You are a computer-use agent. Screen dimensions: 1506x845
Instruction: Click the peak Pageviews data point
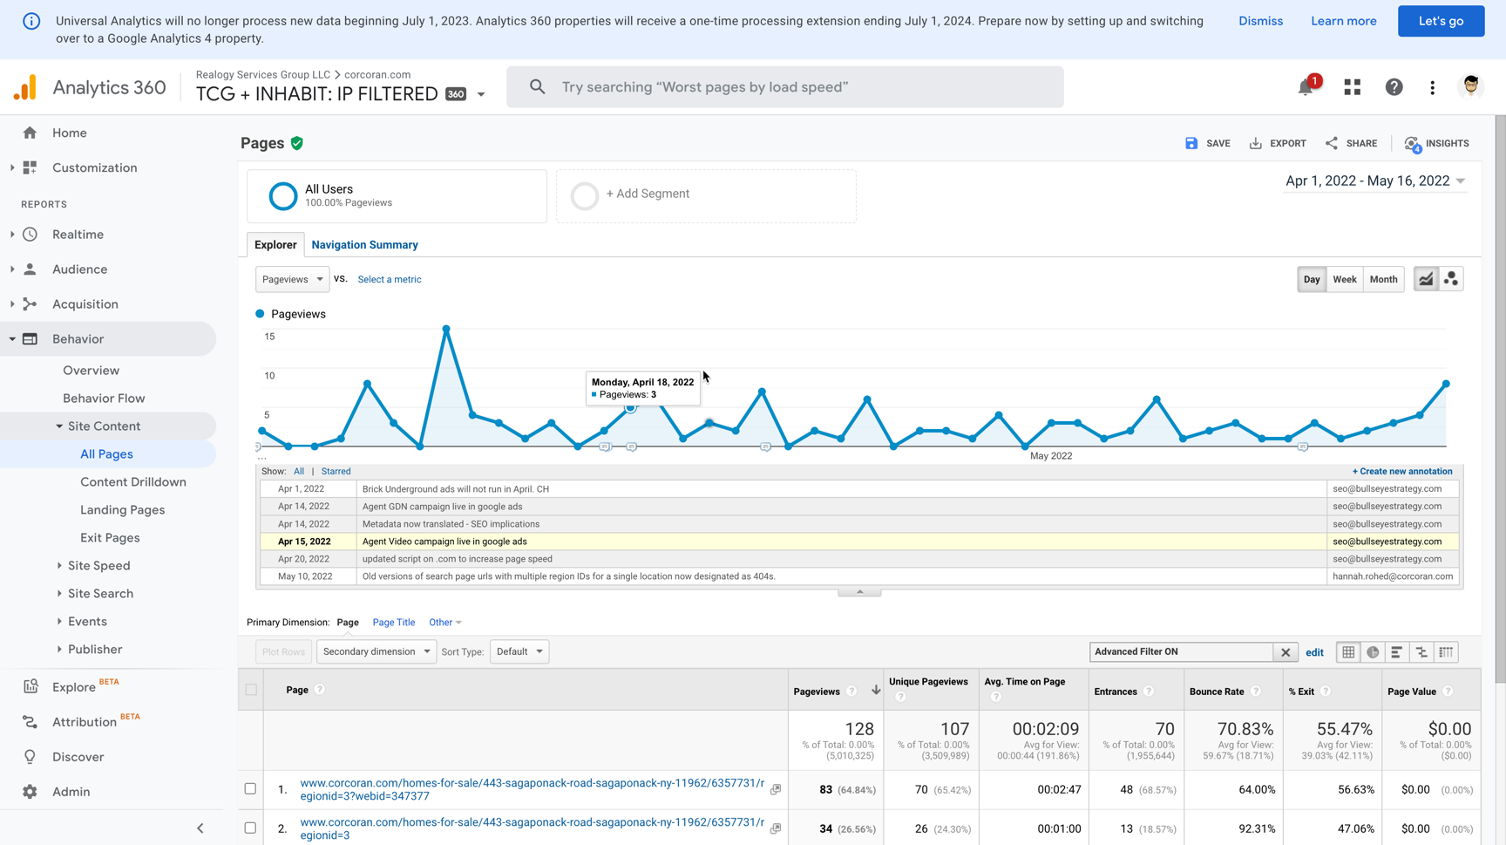[446, 329]
